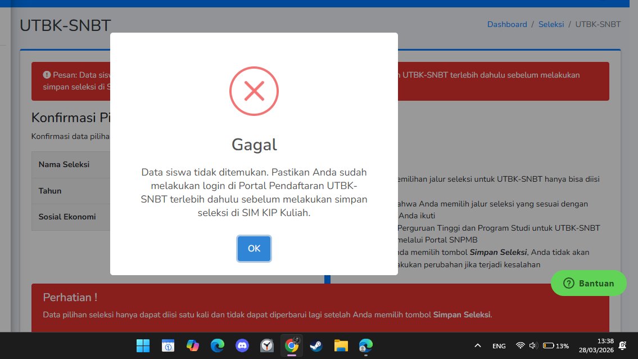This screenshot has height=359, width=638.
Task: Click the Windows Start button
Action: click(x=143, y=345)
